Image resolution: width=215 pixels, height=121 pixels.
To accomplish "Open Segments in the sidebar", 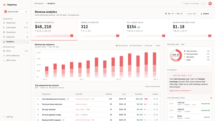I will coord(16,37).
